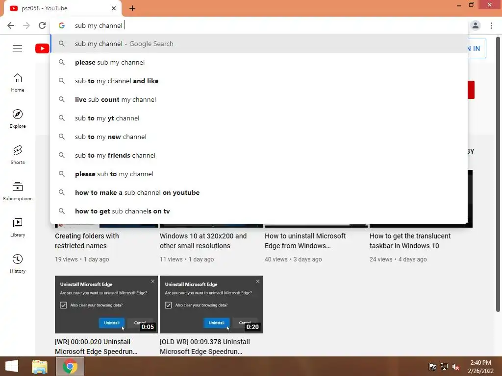Click the 0:20 duration video thumbnail

point(211,305)
